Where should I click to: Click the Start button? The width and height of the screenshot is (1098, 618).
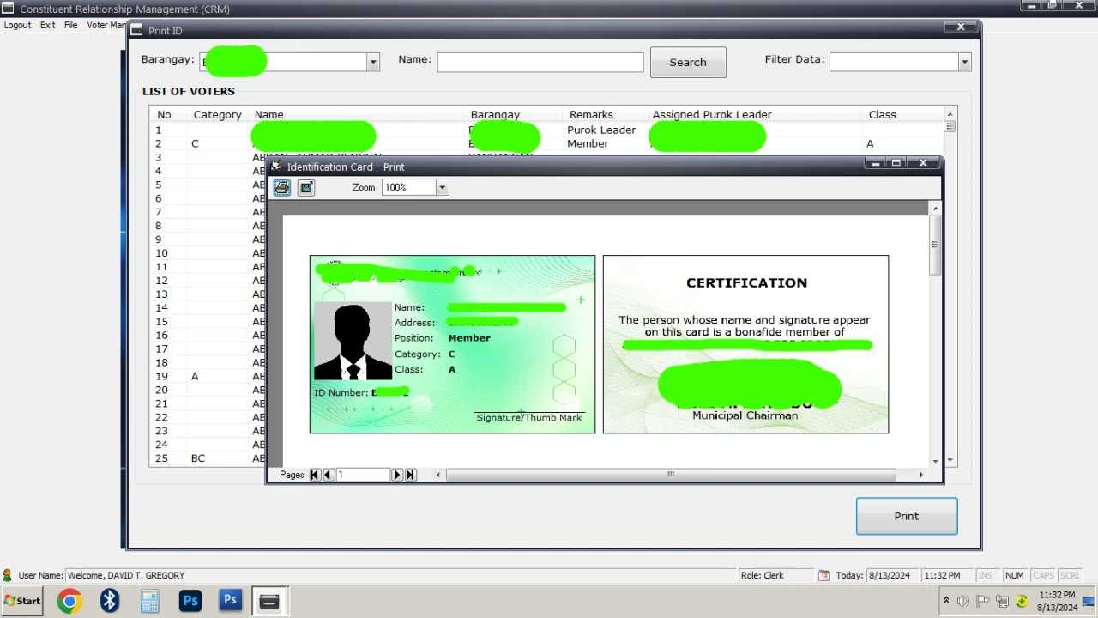(x=22, y=601)
